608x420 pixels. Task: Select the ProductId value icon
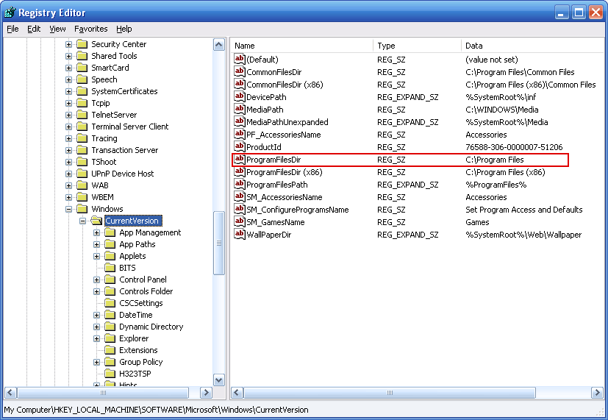240,146
